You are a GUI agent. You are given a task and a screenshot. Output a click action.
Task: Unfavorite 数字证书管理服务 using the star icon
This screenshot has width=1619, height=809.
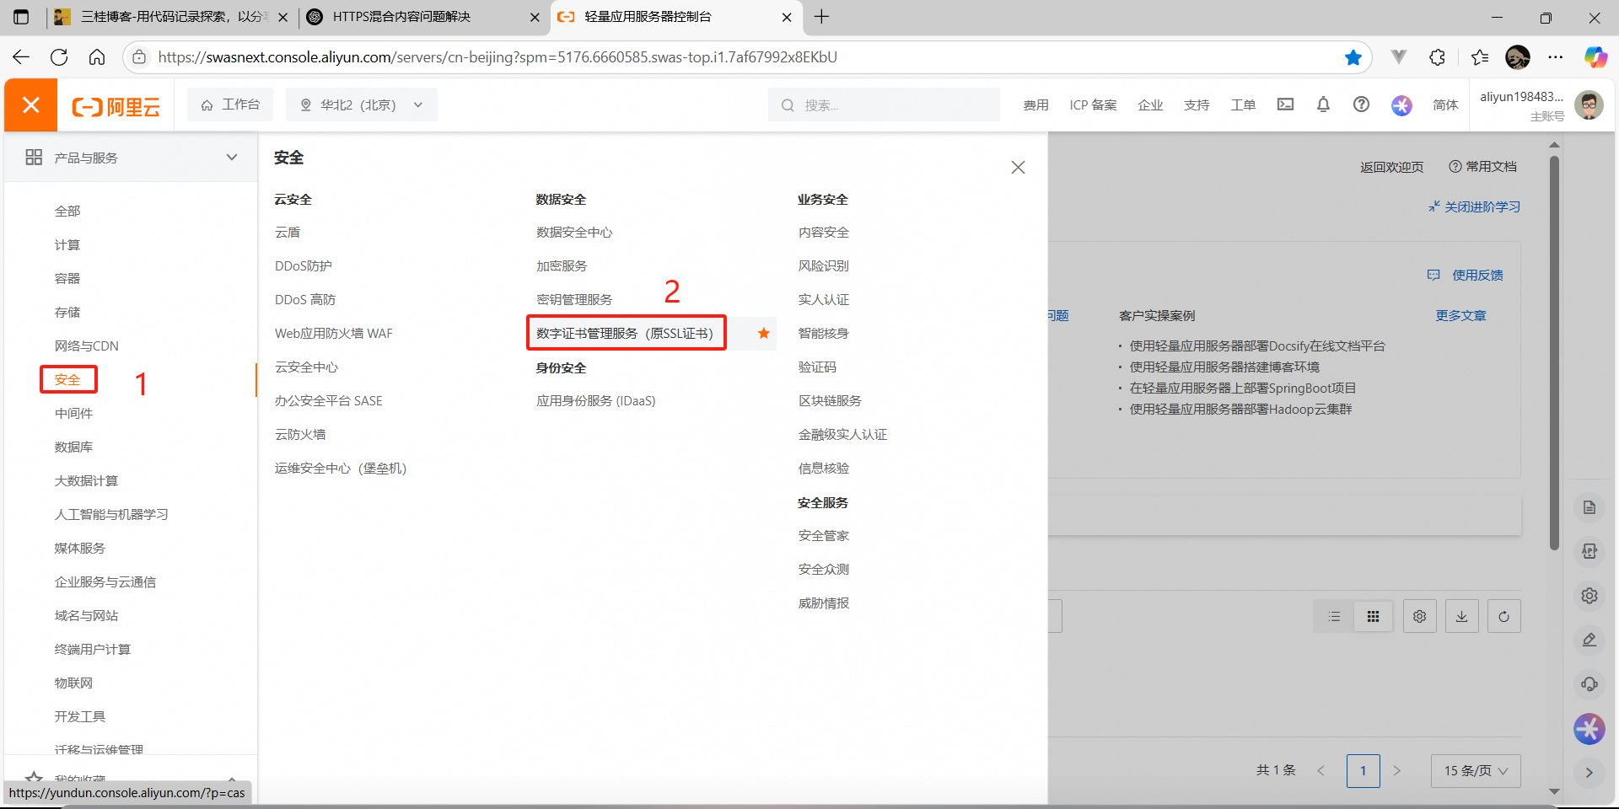click(x=763, y=333)
